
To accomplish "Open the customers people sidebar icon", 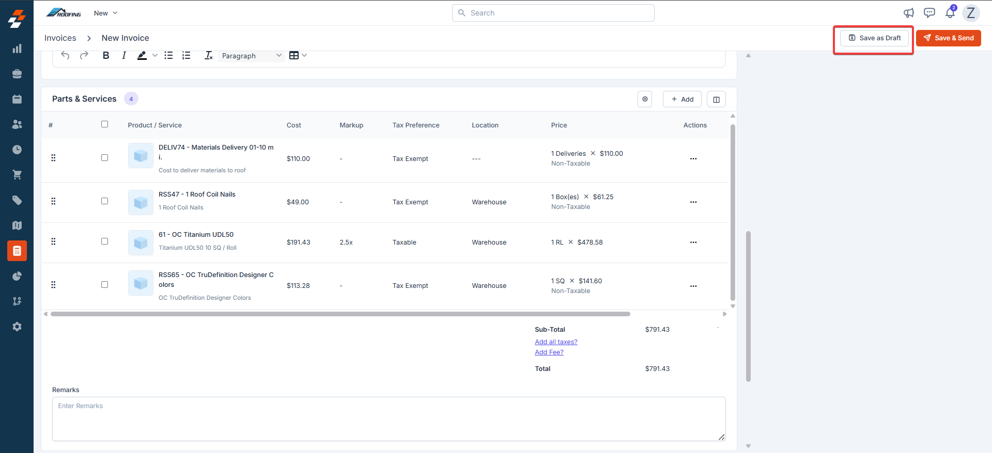I will (x=17, y=124).
